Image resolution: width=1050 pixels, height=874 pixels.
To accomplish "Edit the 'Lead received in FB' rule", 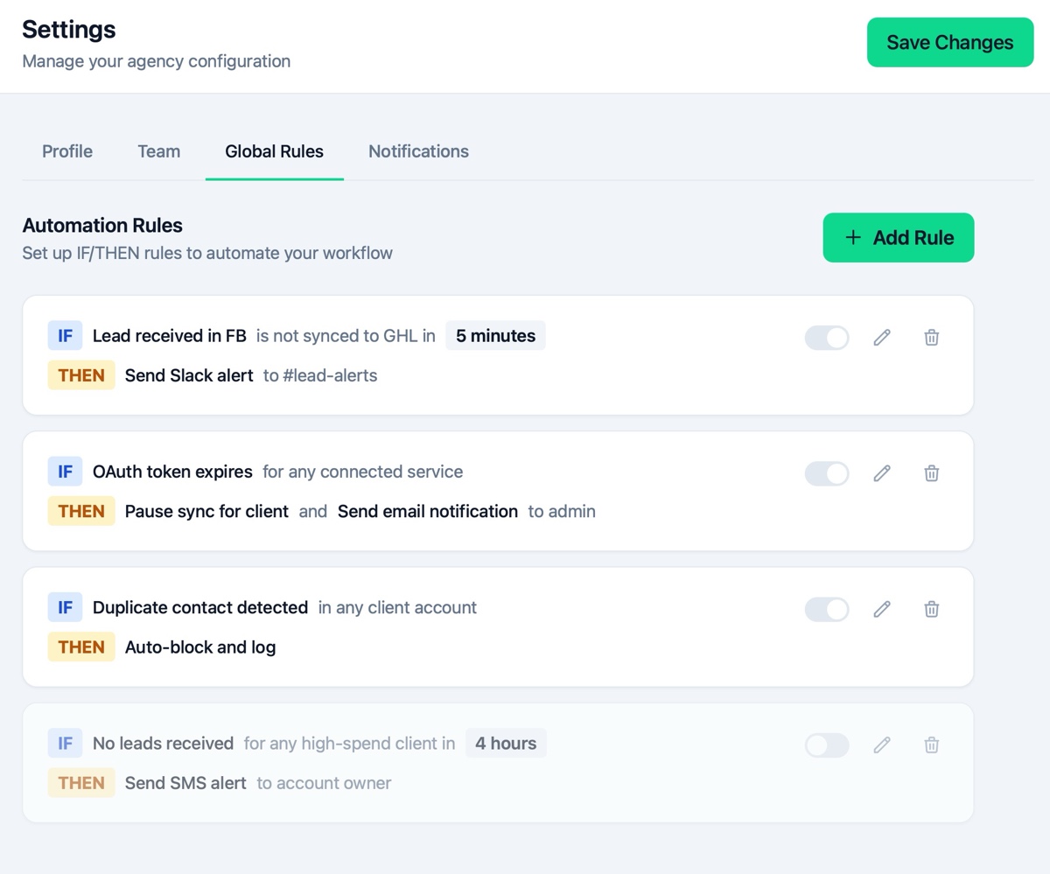I will 881,337.
